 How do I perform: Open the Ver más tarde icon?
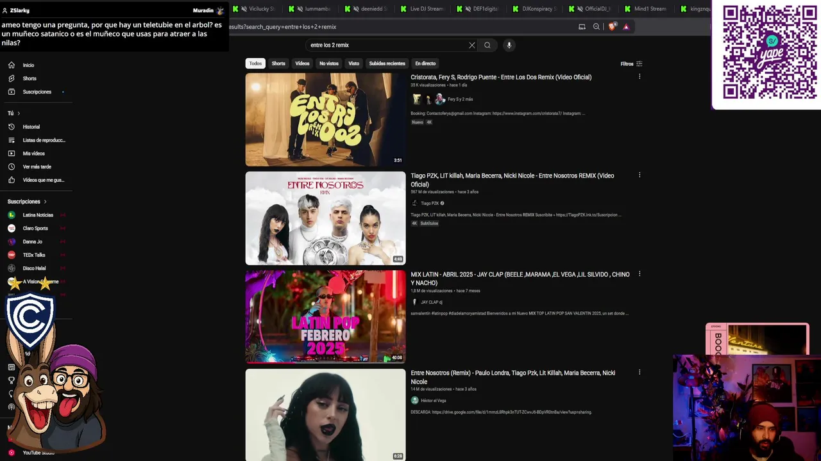11,166
